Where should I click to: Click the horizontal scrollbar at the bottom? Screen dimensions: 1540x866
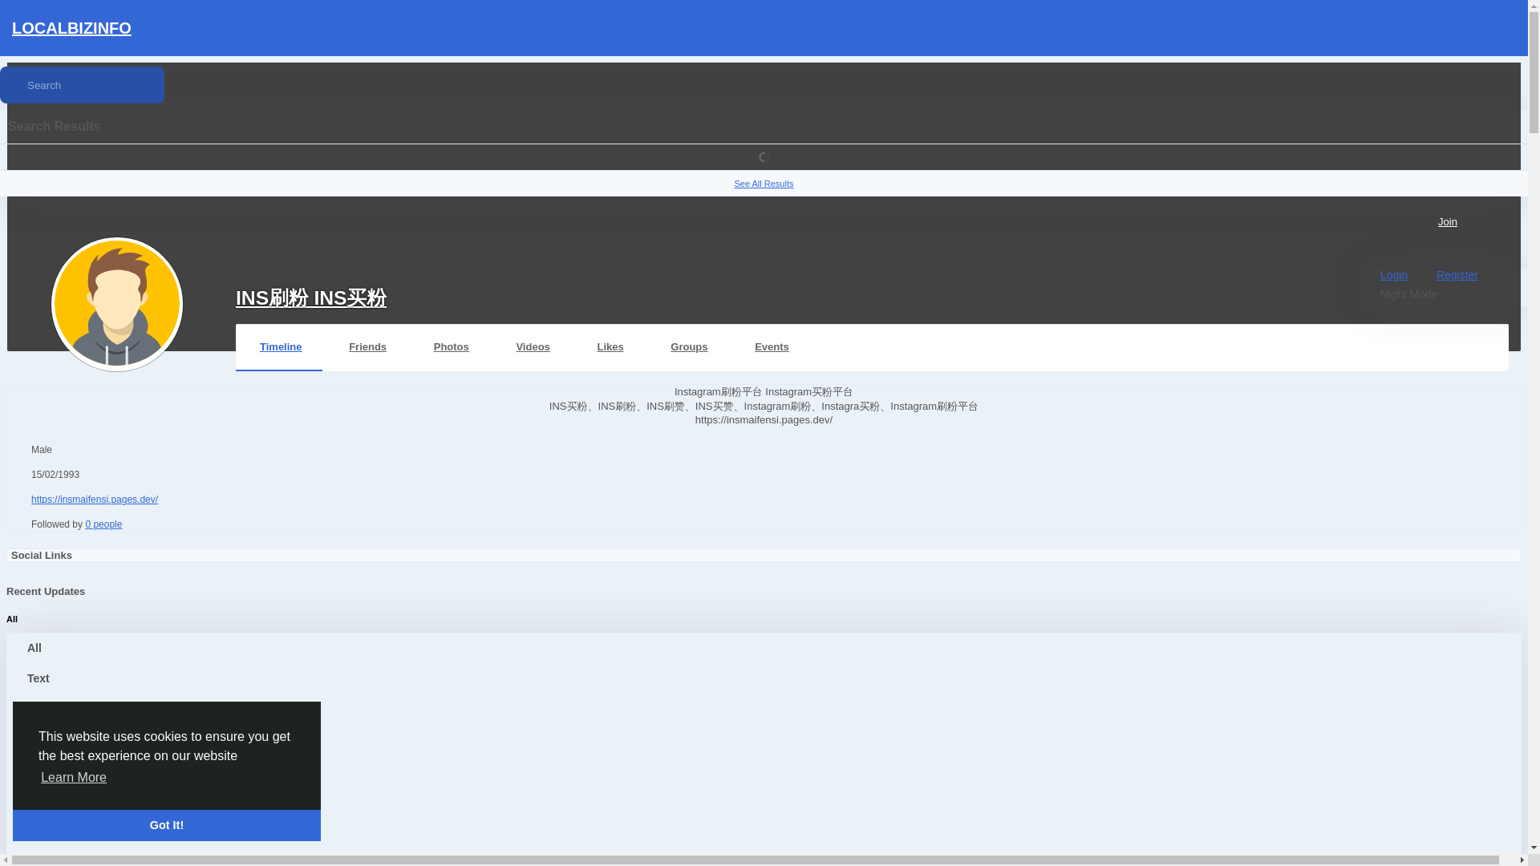click(754, 860)
